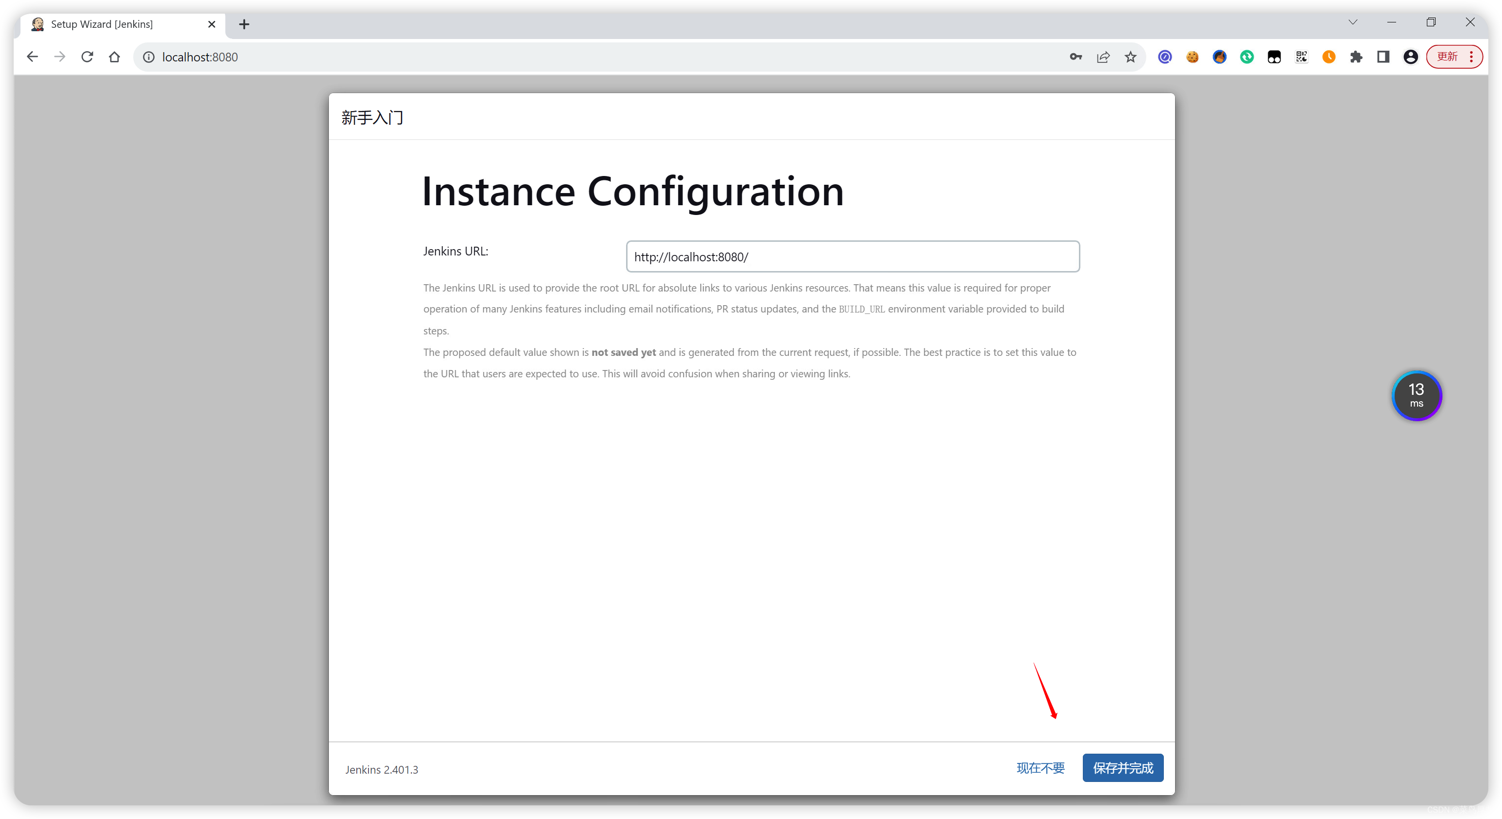Select the Setup Wizard [Jenkins] tab
This screenshot has height=819, width=1502.
(x=122, y=24)
